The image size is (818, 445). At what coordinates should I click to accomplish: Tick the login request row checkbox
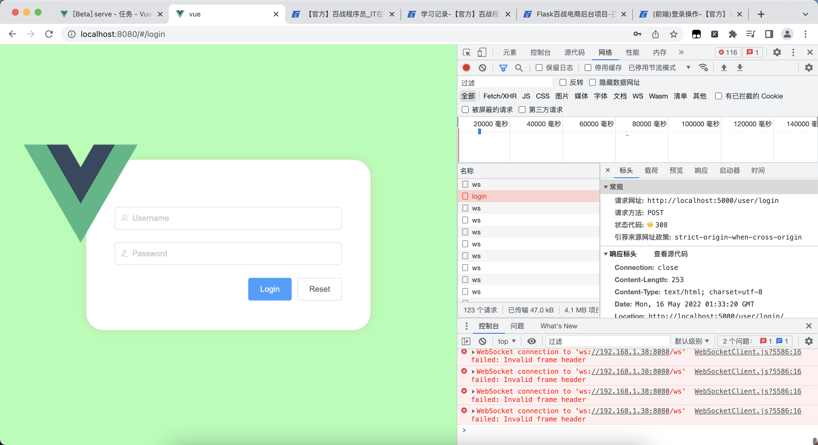pos(465,196)
